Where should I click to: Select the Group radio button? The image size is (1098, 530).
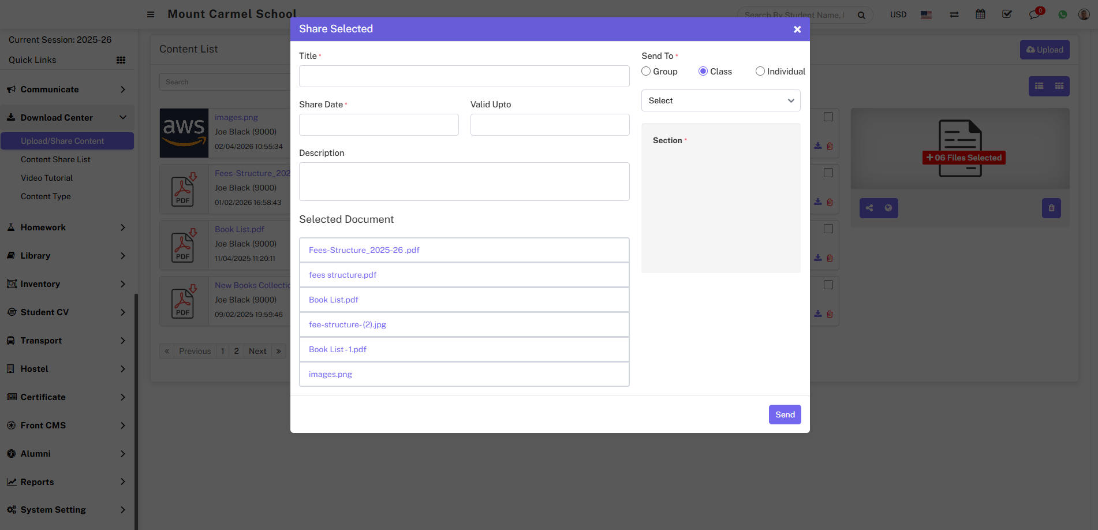coord(646,71)
